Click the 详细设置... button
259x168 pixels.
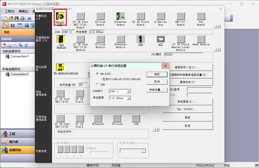[x=157, y=90]
